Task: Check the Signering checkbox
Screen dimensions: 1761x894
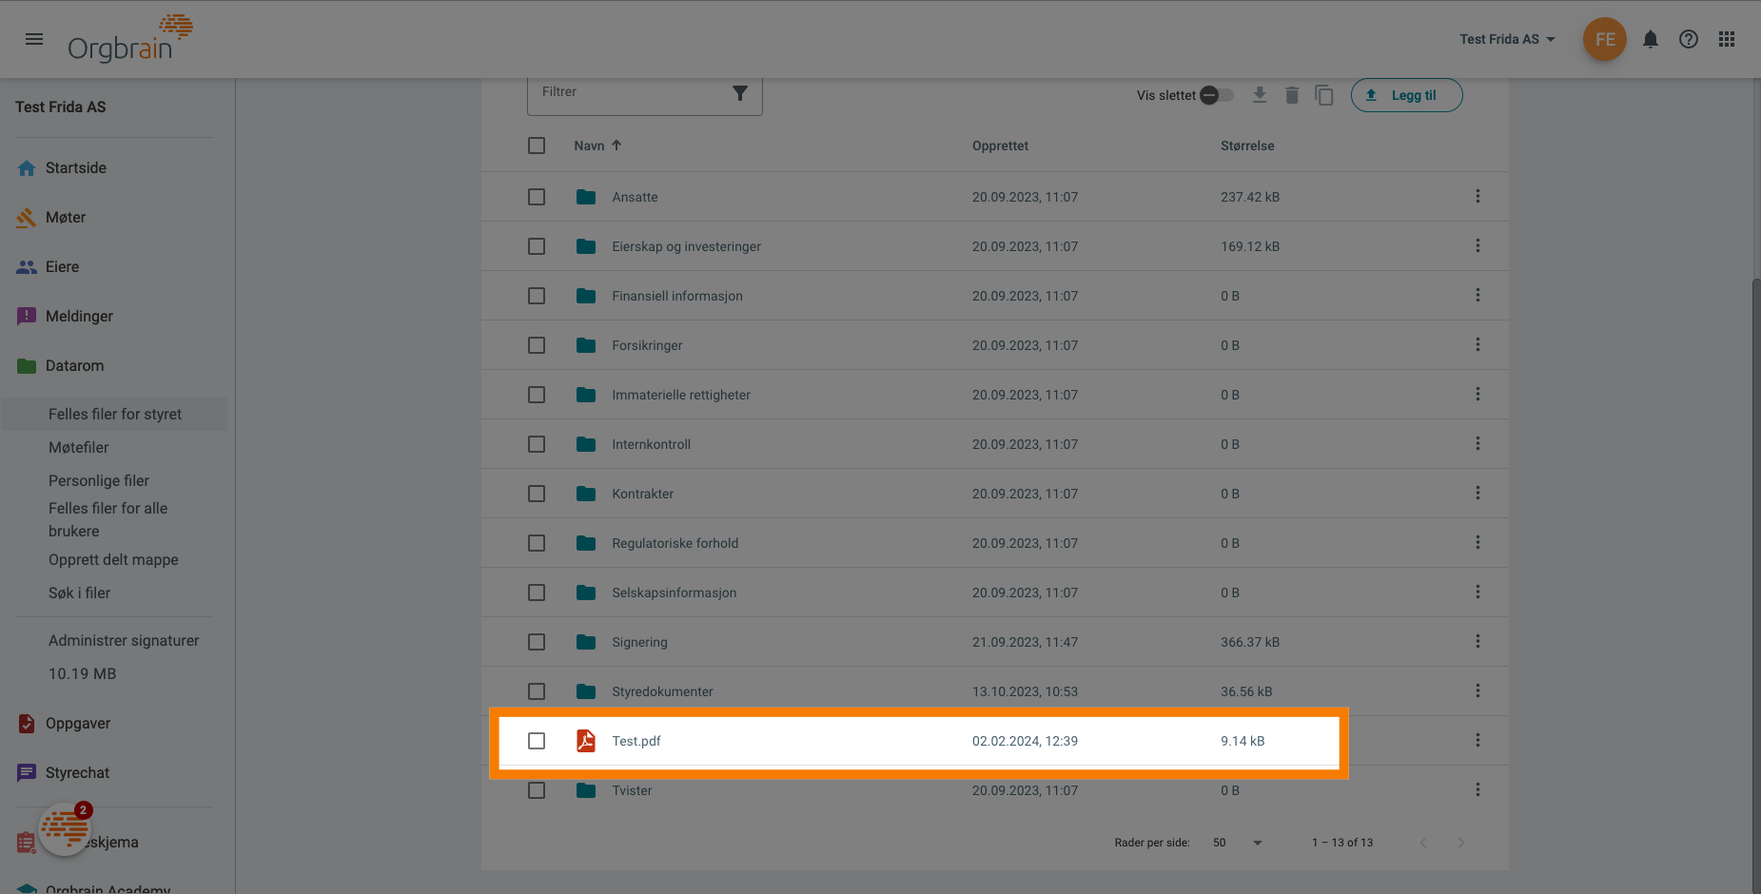Action: pyautogui.click(x=537, y=642)
